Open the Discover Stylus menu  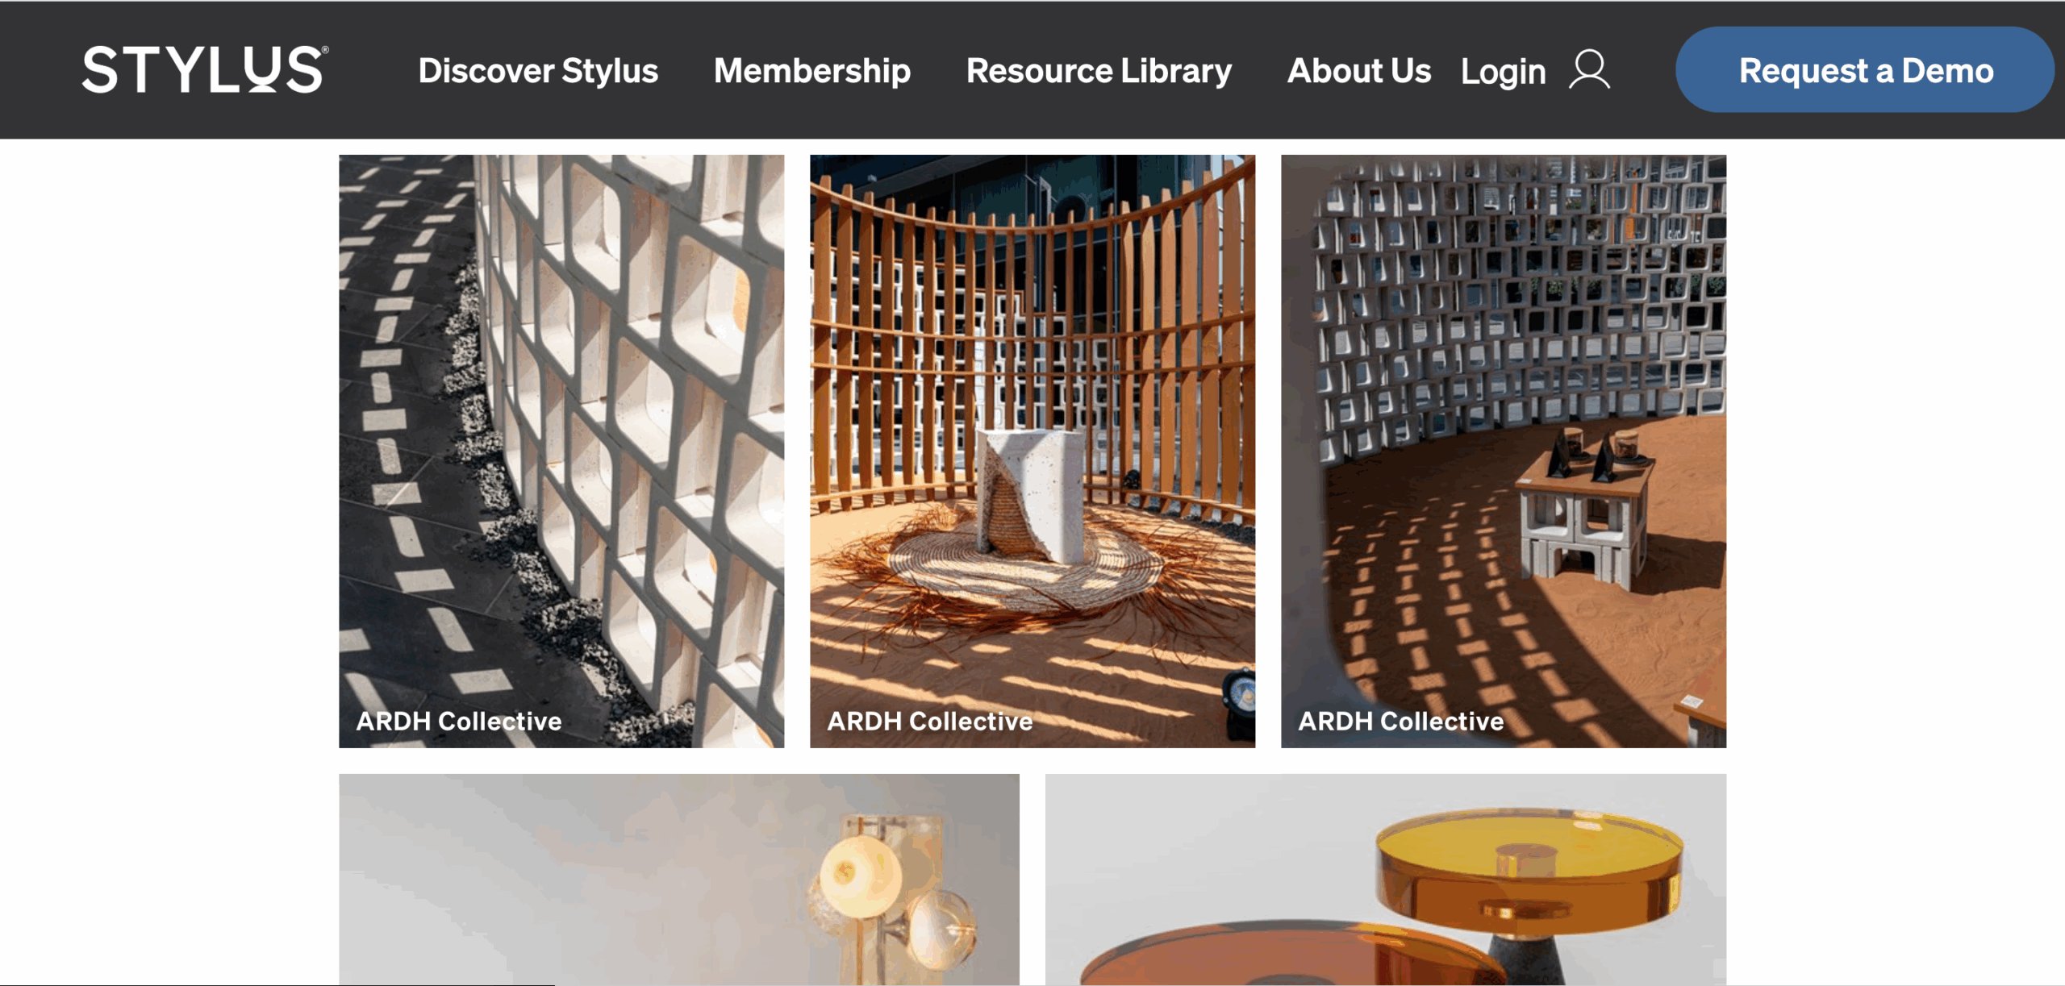[x=538, y=71]
